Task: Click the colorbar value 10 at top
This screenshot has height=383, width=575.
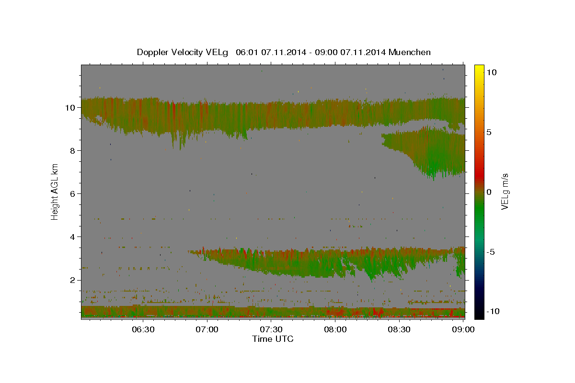Action: [492, 72]
